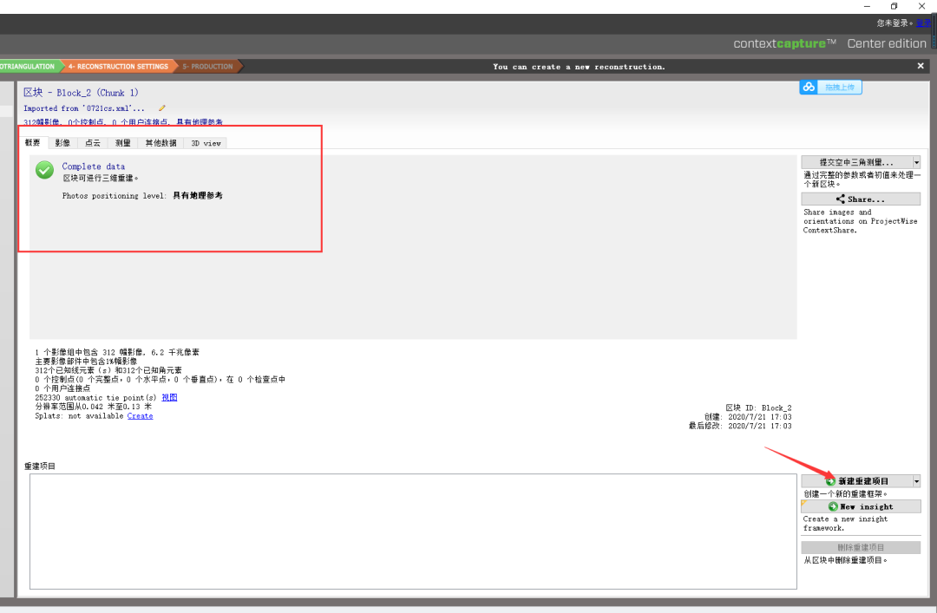Open the 其他数据 tab
Screen dimensions: 937x613
(161, 143)
